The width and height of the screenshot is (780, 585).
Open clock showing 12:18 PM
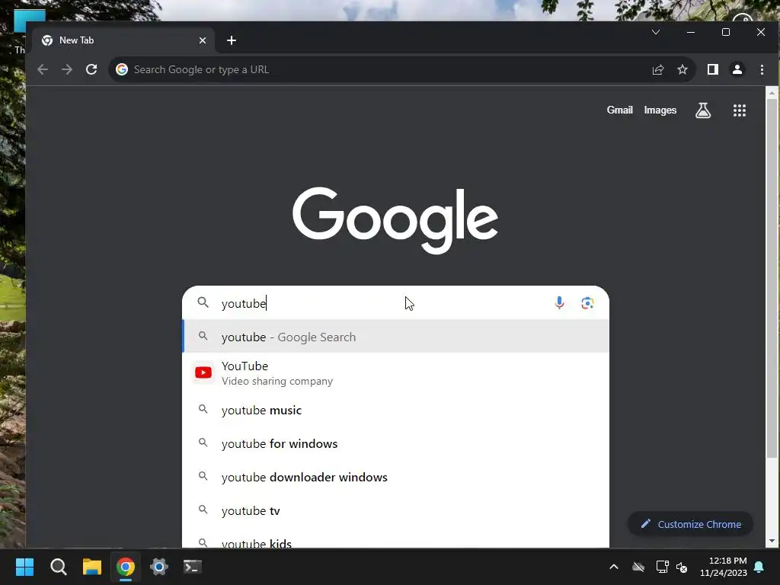click(x=724, y=567)
